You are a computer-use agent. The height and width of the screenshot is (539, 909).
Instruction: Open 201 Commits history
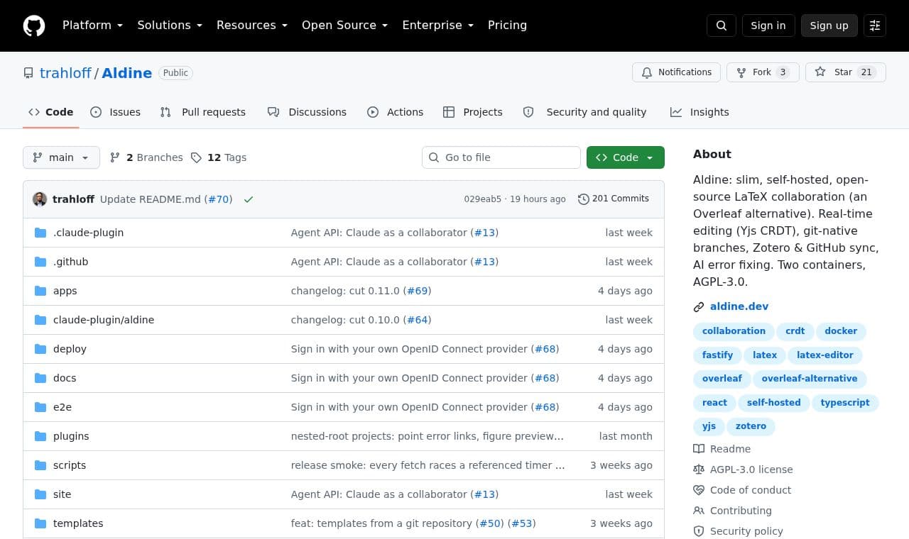(x=614, y=199)
